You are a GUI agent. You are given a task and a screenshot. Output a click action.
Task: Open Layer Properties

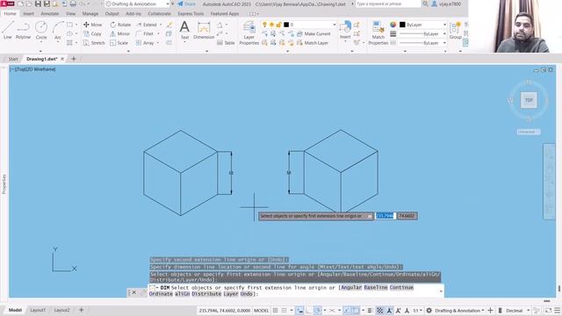click(x=249, y=33)
